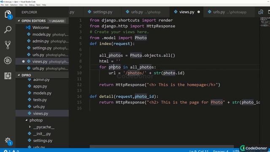Open the Go menu
This screenshot has height=152, width=270.
(26, 5)
